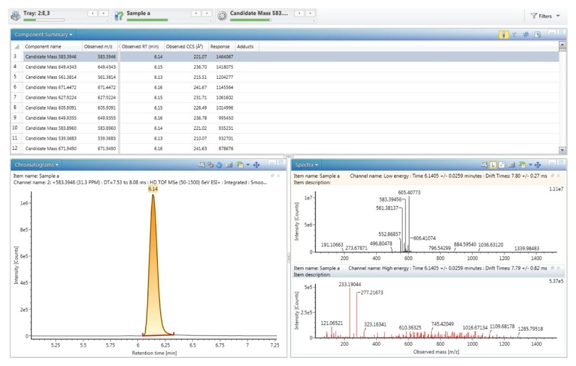The height and width of the screenshot is (366, 576).
Task: Select row Candidate Mass 649.4343
Action: click(285, 67)
